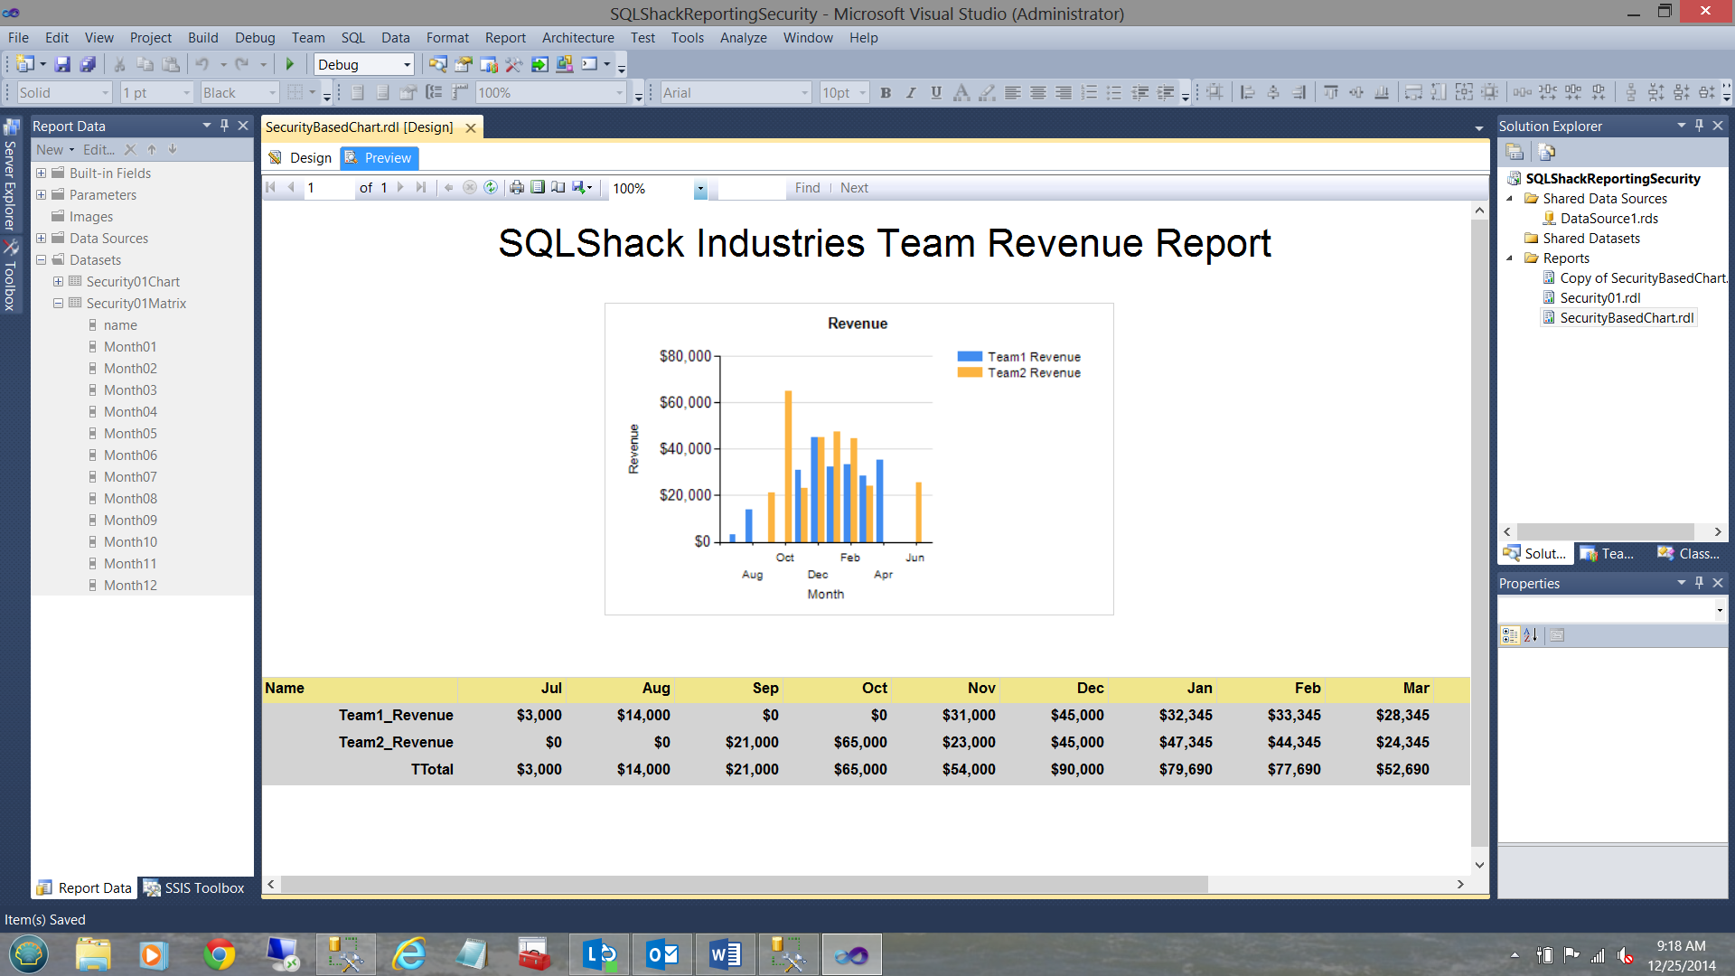
Task: Click the Print report icon
Action: tap(517, 188)
